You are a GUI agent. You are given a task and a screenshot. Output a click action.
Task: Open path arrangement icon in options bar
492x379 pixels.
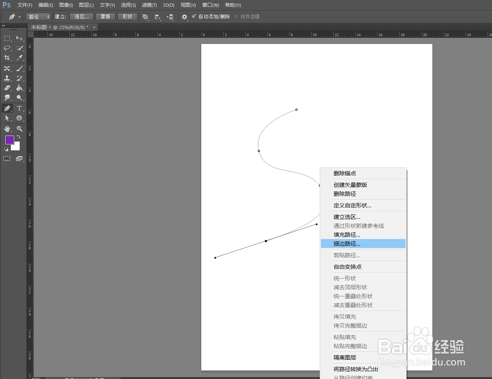coord(170,17)
